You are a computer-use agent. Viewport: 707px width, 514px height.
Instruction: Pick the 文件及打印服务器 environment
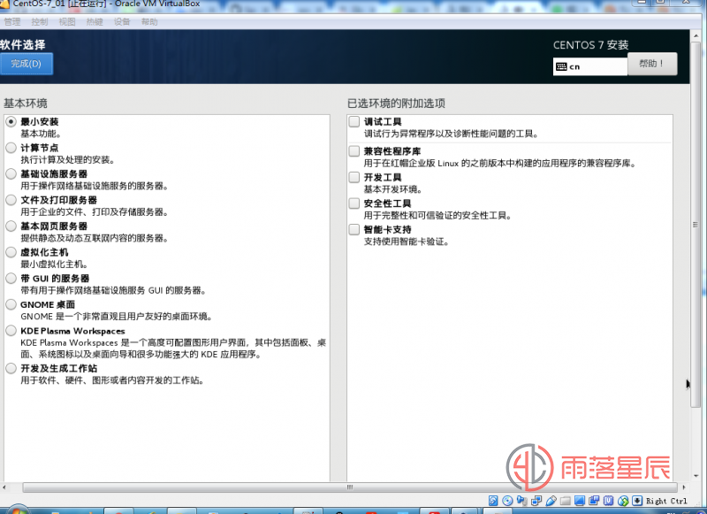point(11,200)
